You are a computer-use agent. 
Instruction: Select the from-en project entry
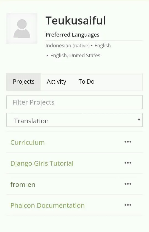[x=23, y=185]
